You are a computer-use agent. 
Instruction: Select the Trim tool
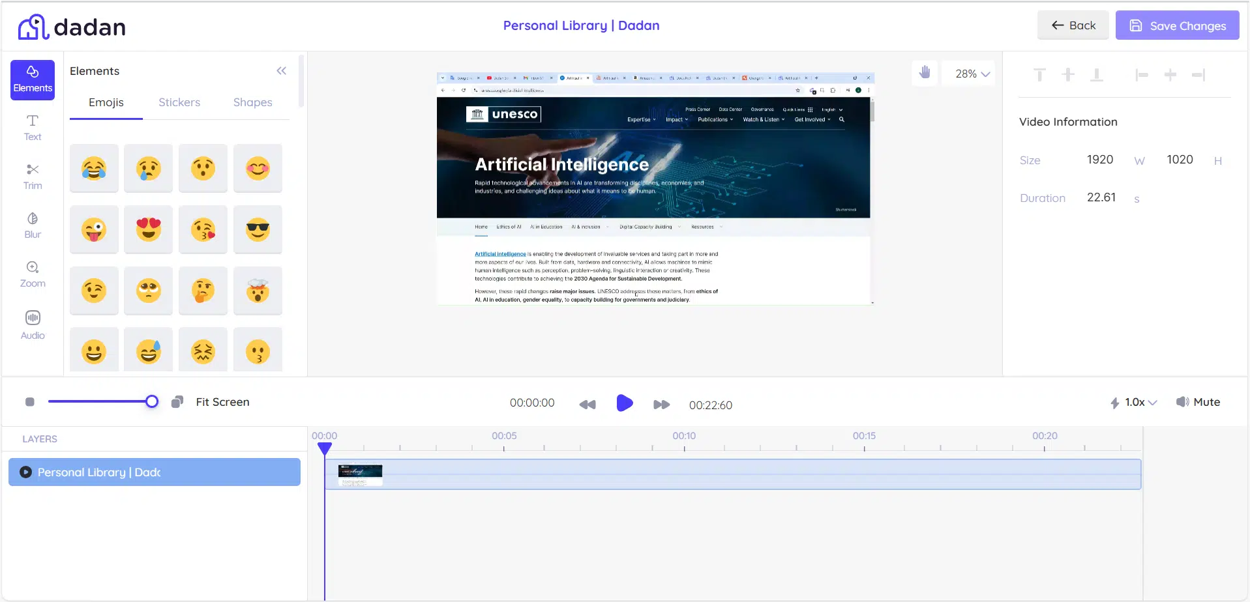pyautogui.click(x=32, y=175)
